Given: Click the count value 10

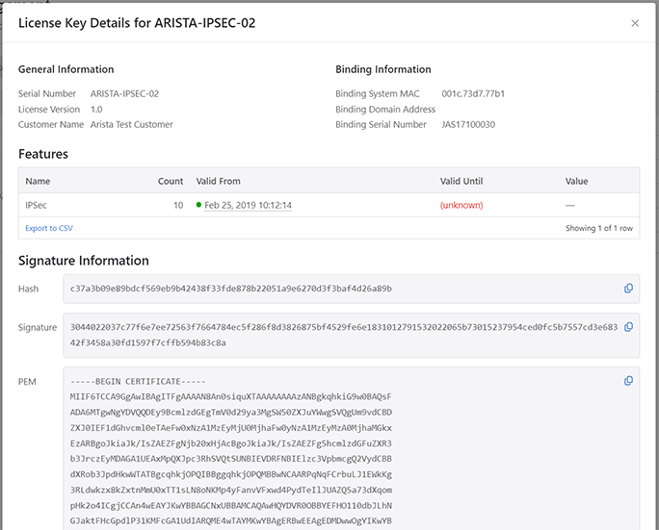Looking at the screenshot, I should point(178,205).
